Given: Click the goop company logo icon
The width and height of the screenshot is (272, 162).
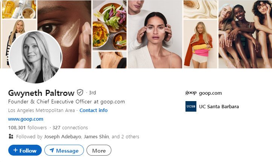Looking at the screenshot, I should point(191,93).
